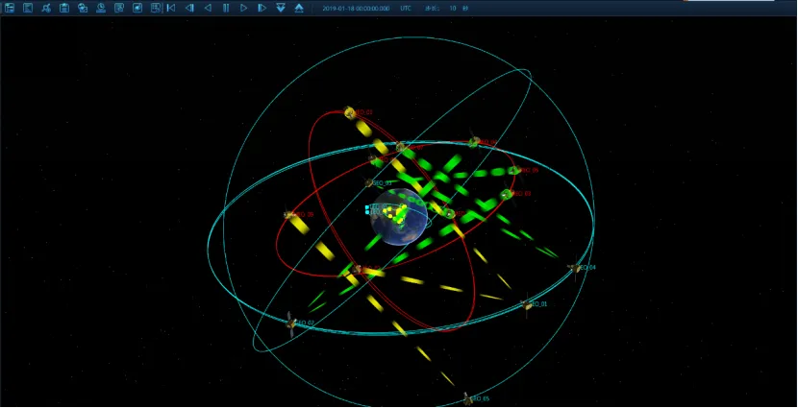Image resolution: width=798 pixels, height=408 pixels.
Task: Decrease speed with the double down-arrow icon
Action: coord(281,8)
